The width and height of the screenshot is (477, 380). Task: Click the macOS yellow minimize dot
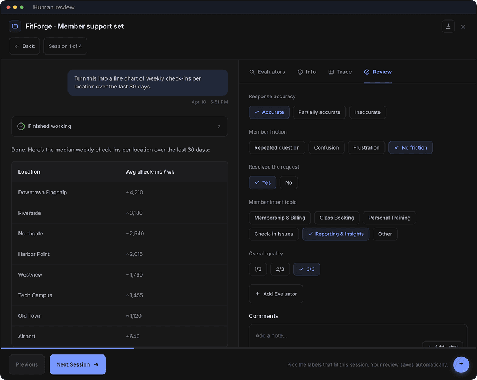15,7
